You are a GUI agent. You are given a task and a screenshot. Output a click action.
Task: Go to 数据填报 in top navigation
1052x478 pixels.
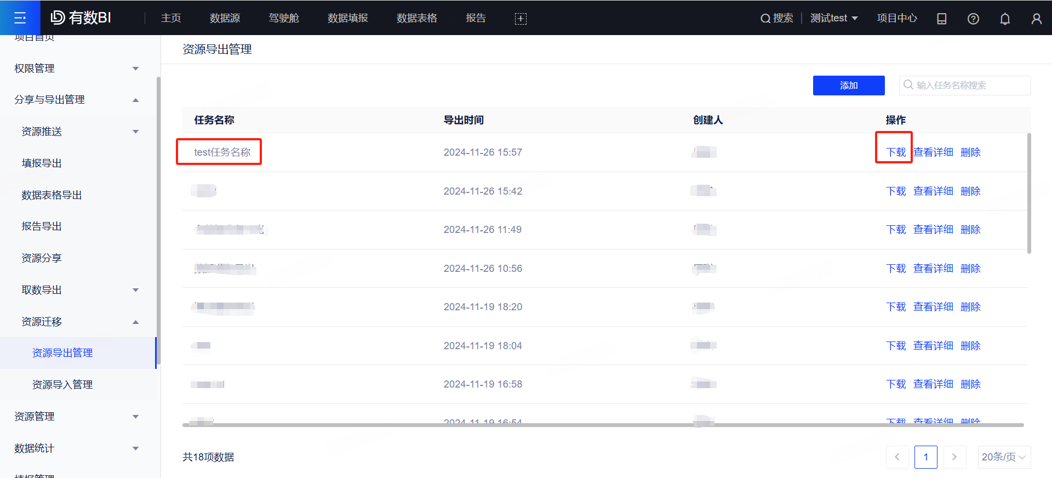(x=347, y=18)
